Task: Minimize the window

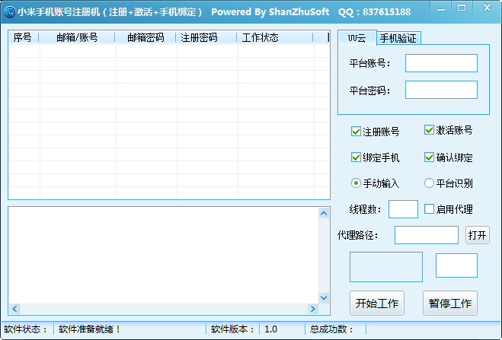Action: pos(441,8)
